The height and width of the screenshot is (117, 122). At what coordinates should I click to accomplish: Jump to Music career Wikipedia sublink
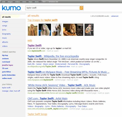[49, 64]
